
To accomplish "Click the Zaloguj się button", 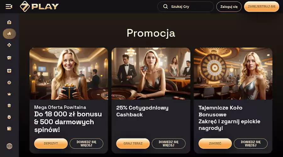I will 229,7.
